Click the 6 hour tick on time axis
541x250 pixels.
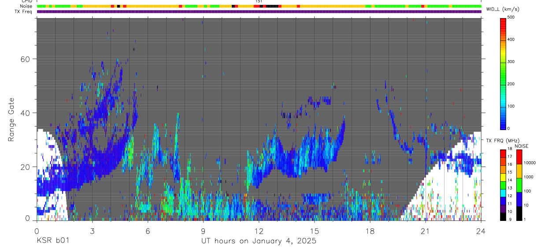click(148, 231)
